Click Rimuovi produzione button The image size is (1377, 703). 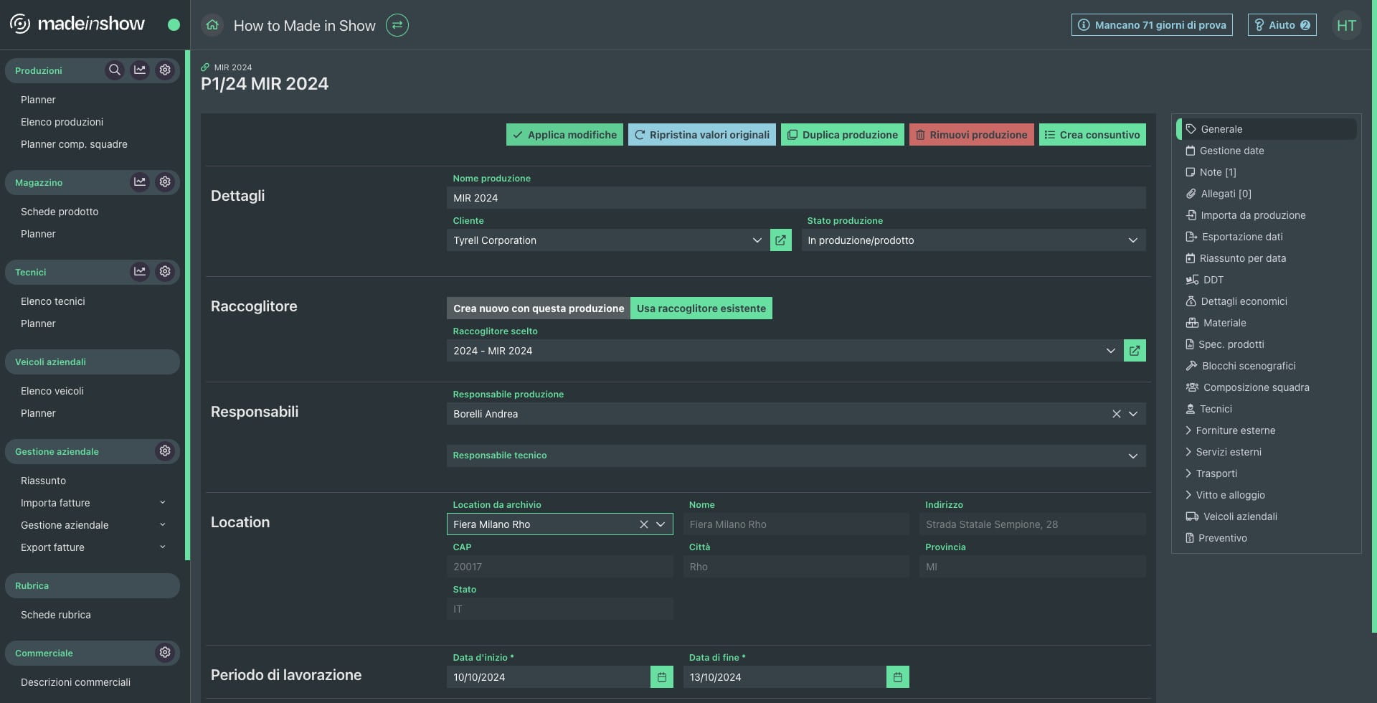[971, 134]
